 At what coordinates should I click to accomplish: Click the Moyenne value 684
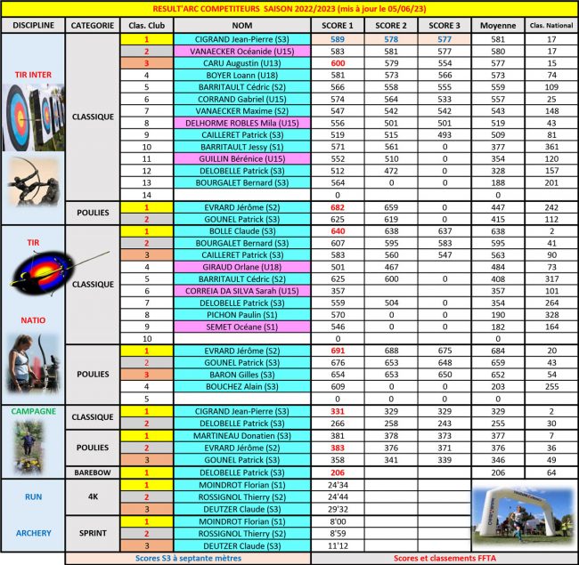coord(498,351)
